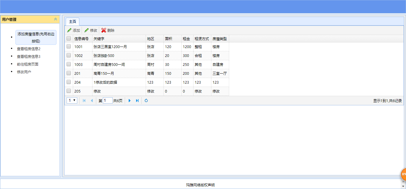This screenshot has width=406, height=189.
Task: Enable the checkbox for row 205
Action: [69, 91]
